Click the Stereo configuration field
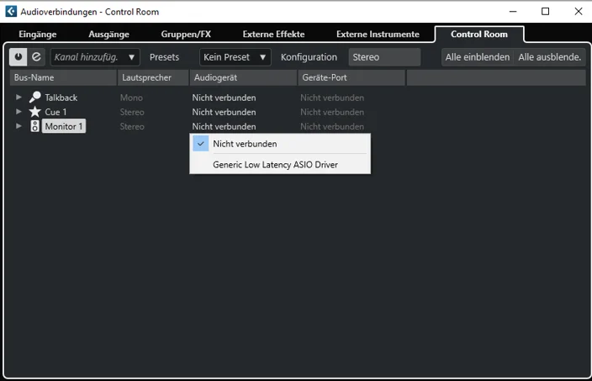Viewport: 592px width, 381px height. pyautogui.click(x=384, y=57)
